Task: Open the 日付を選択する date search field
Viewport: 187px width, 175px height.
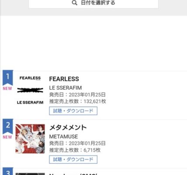Action: click(x=93, y=3)
